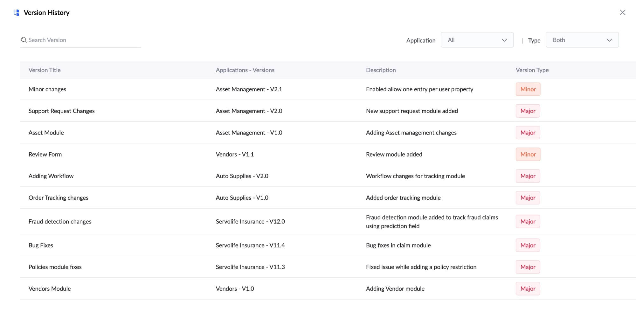The image size is (636, 318).
Task: Click the Version Type column header
Action: (532, 70)
